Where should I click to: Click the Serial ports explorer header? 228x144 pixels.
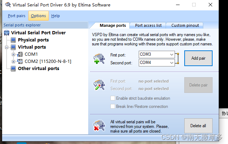[45, 25]
